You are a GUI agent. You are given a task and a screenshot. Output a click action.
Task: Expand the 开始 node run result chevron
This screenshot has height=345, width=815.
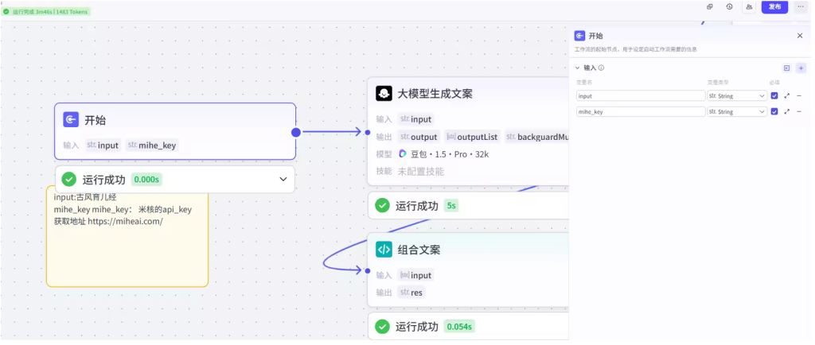(283, 179)
